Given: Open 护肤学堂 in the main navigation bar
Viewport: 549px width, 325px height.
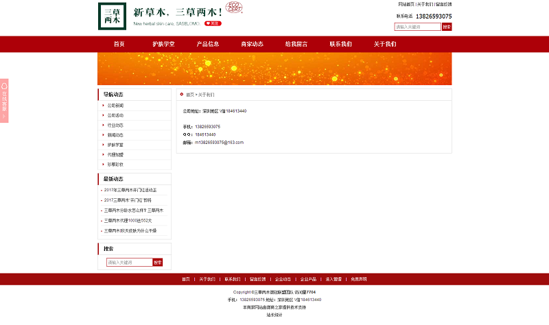Looking at the screenshot, I should point(163,44).
